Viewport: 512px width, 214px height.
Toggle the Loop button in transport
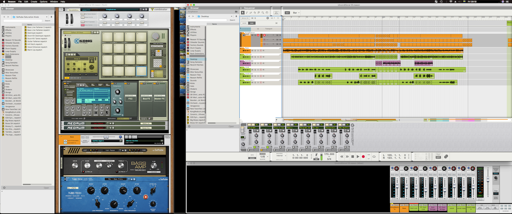click(x=374, y=157)
